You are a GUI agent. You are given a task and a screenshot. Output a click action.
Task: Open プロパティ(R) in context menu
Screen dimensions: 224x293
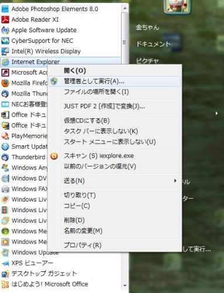point(115,245)
